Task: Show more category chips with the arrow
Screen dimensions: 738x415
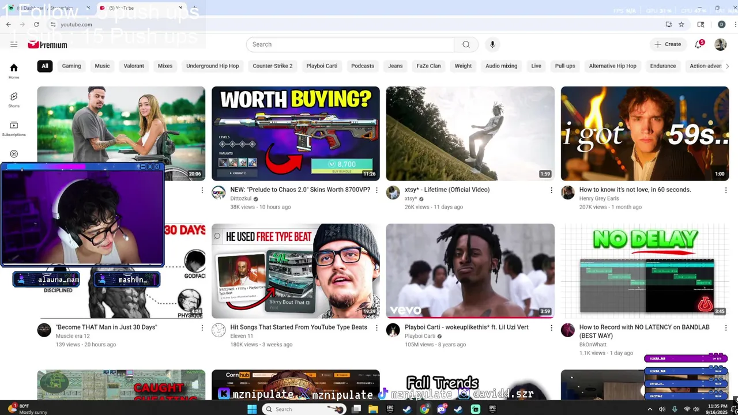Action: 727,66
